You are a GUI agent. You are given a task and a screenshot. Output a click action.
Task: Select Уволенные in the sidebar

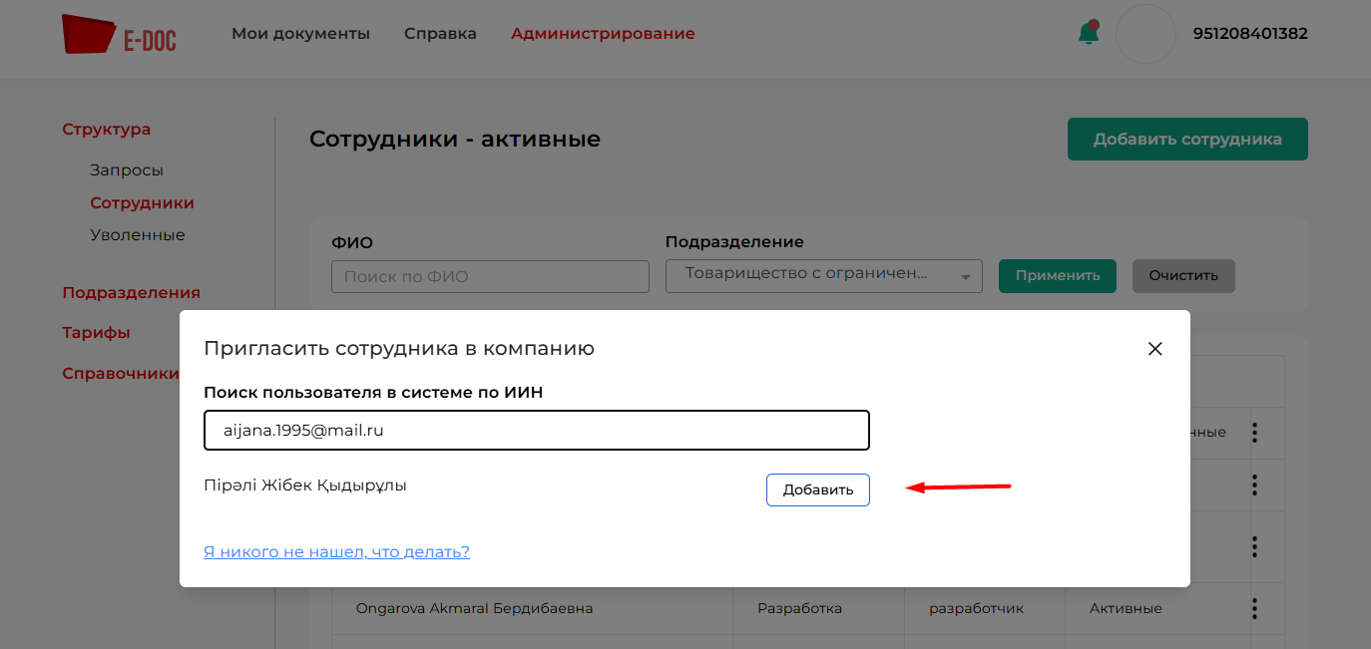pos(138,235)
